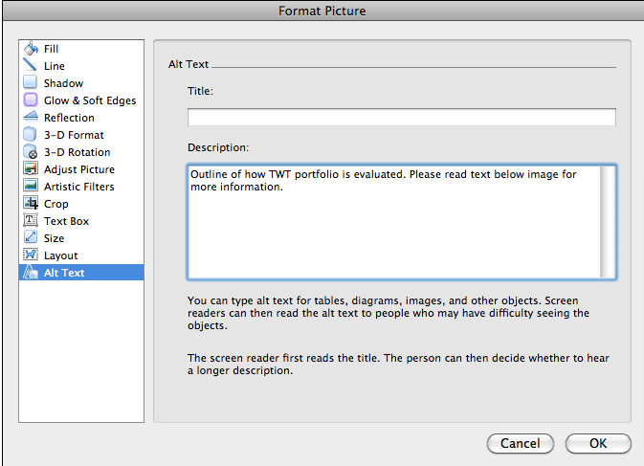Confirm with the OK button
This screenshot has width=644, height=466.
[x=598, y=443]
